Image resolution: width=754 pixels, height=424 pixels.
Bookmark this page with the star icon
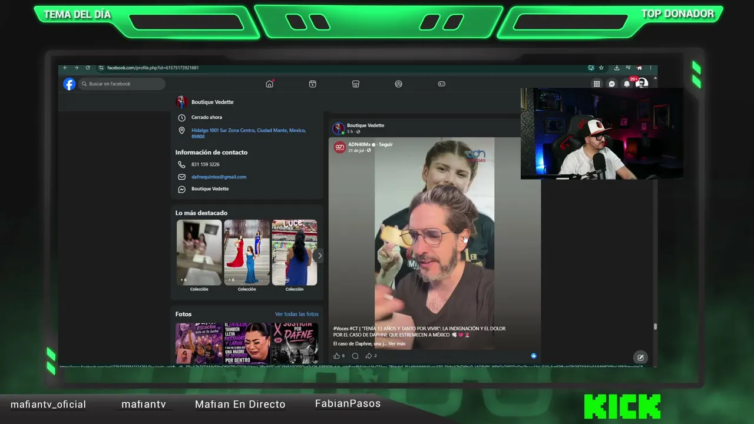click(601, 68)
